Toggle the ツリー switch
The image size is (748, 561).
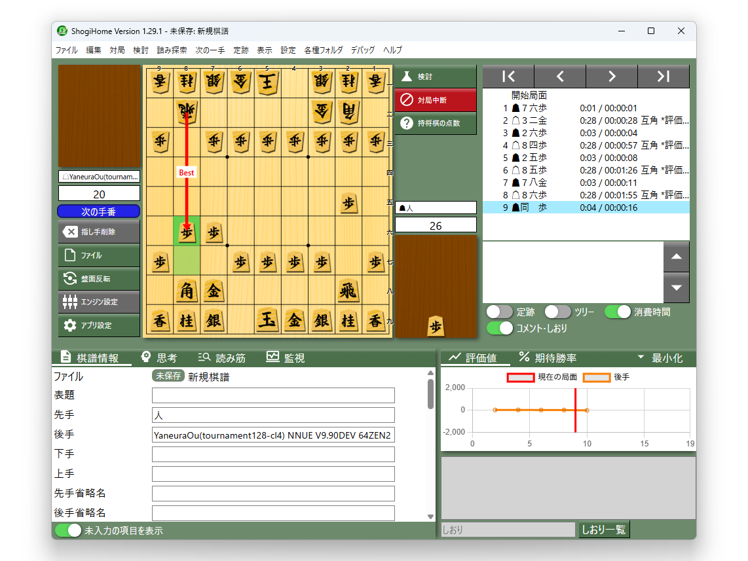click(x=557, y=312)
